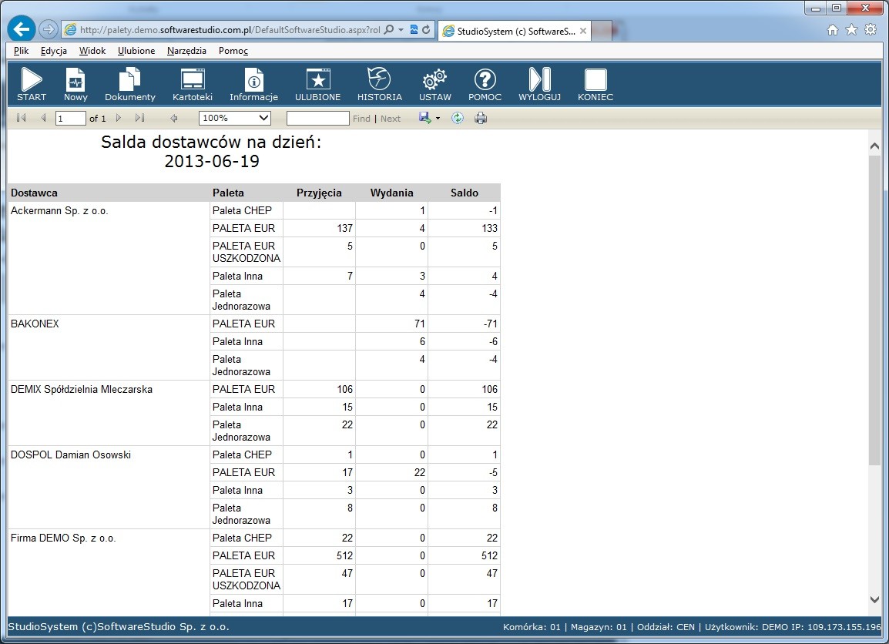Expand export format dropdown arrow
Viewport: 889px width, 644px height.
(438, 119)
